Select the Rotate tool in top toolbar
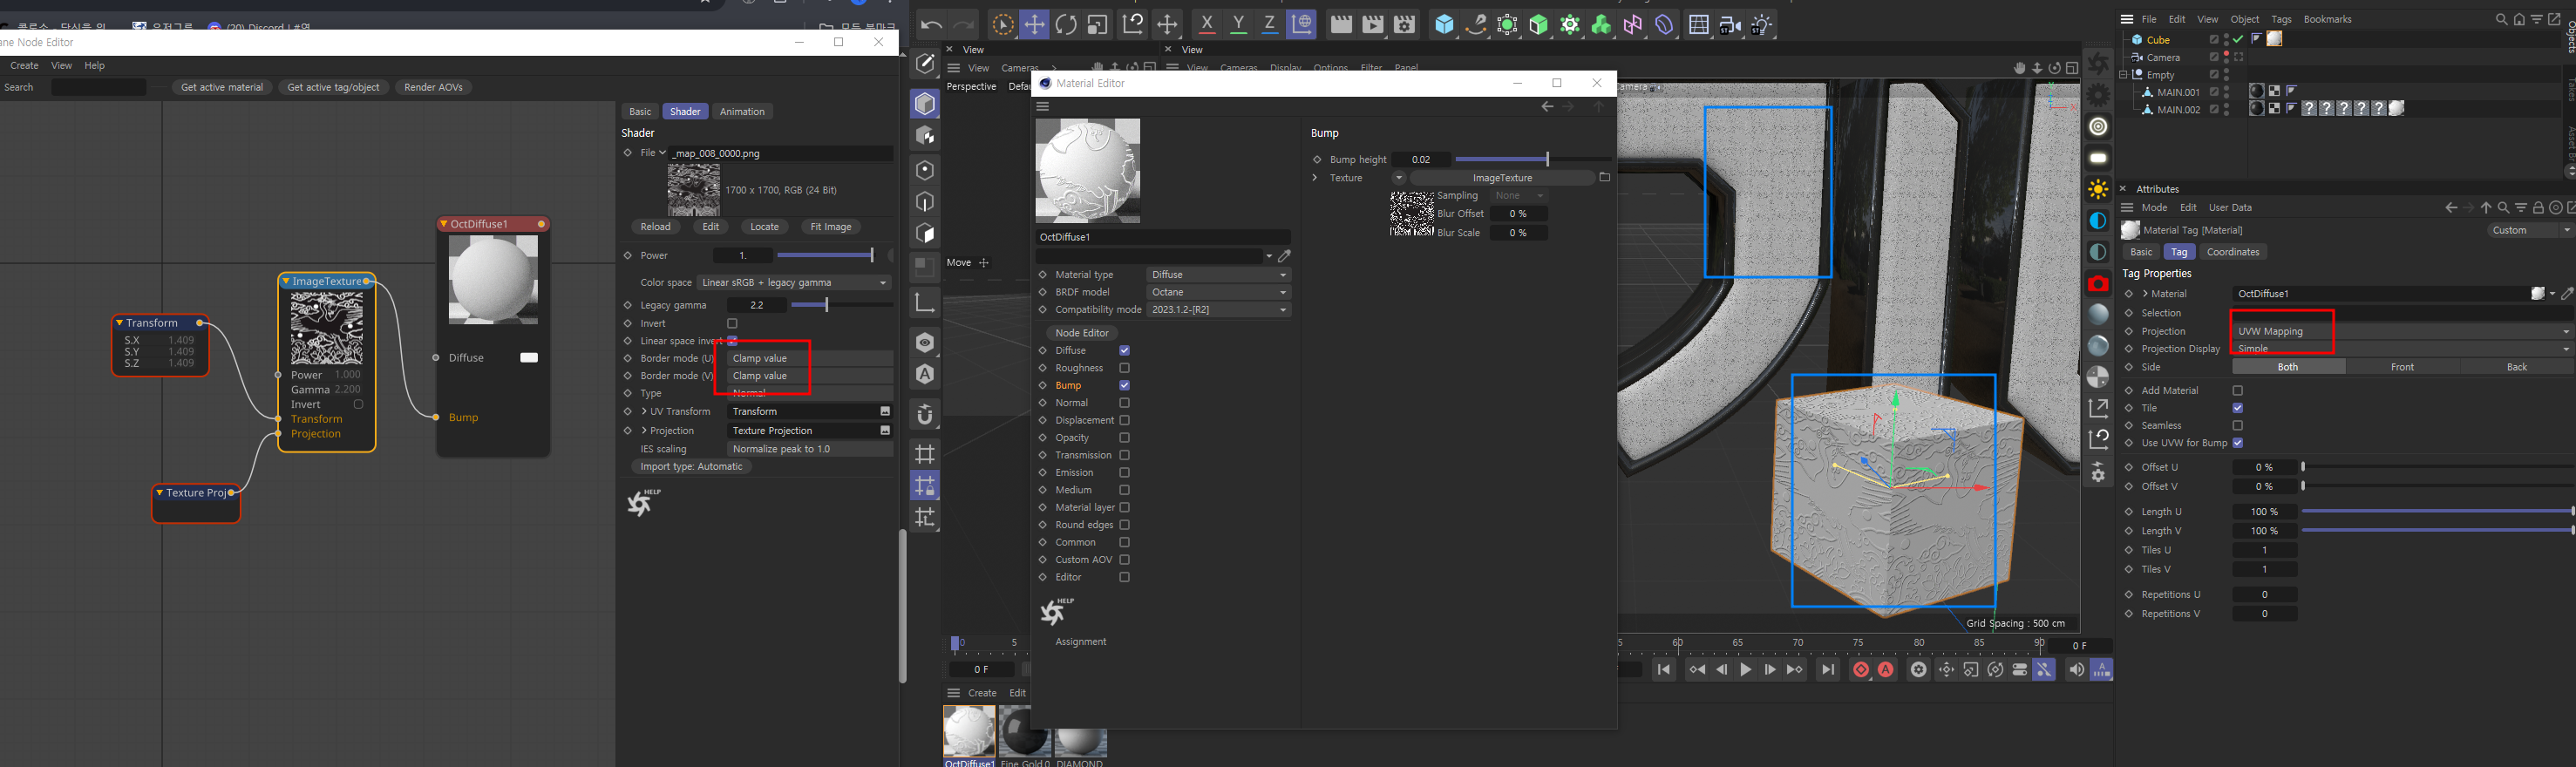 pyautogui.click(x=1066, y=25)
